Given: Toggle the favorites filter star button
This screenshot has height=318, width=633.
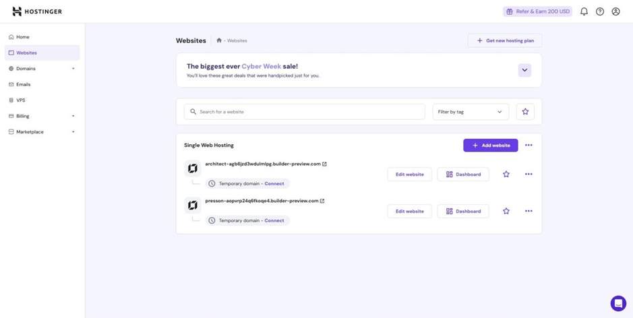Looking at the screenshot, I should [x=525, y=112].
